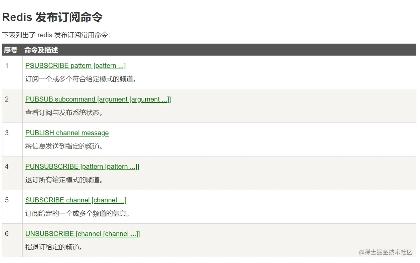This screenshot has height=263, width=420.
Task: Visit the UNSUBSCRIBE channel link
Action: 83,234
